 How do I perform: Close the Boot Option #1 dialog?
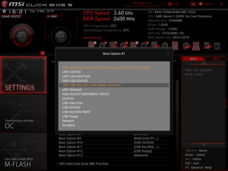coord(168,53)
